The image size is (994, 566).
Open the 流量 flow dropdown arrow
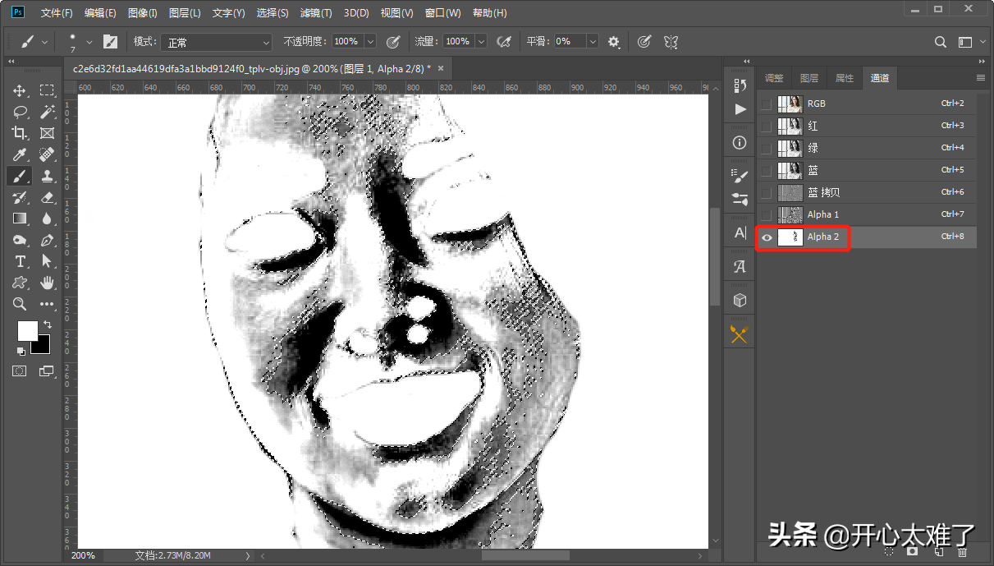pyautogui.click(x=481, y=41)
